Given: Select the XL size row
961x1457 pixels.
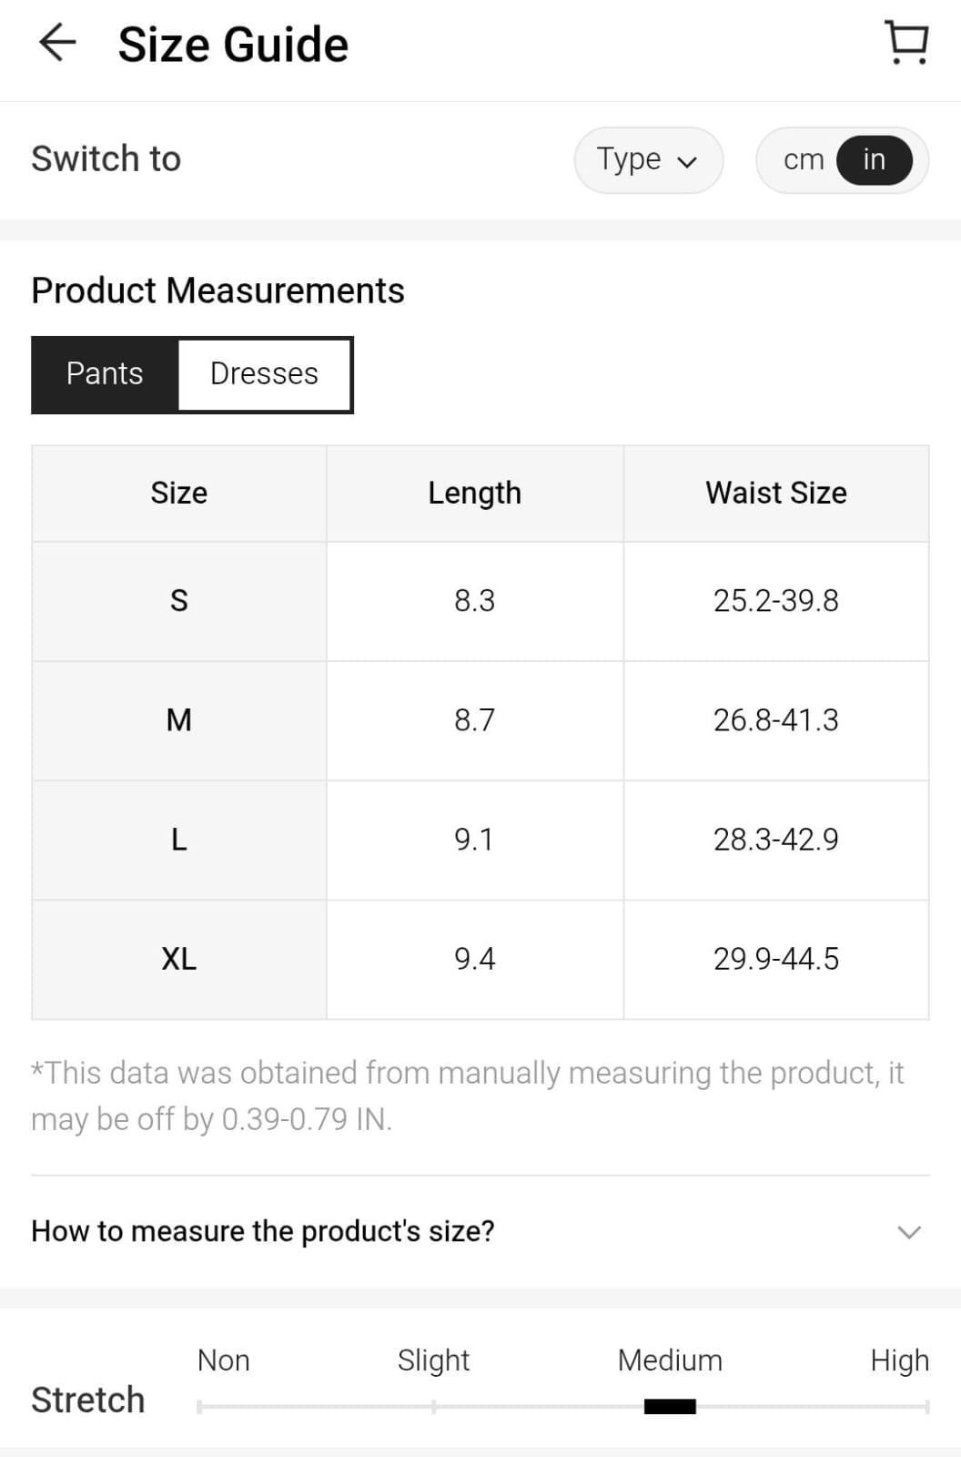Looking at the screenshot, I should tap(179, 959).
